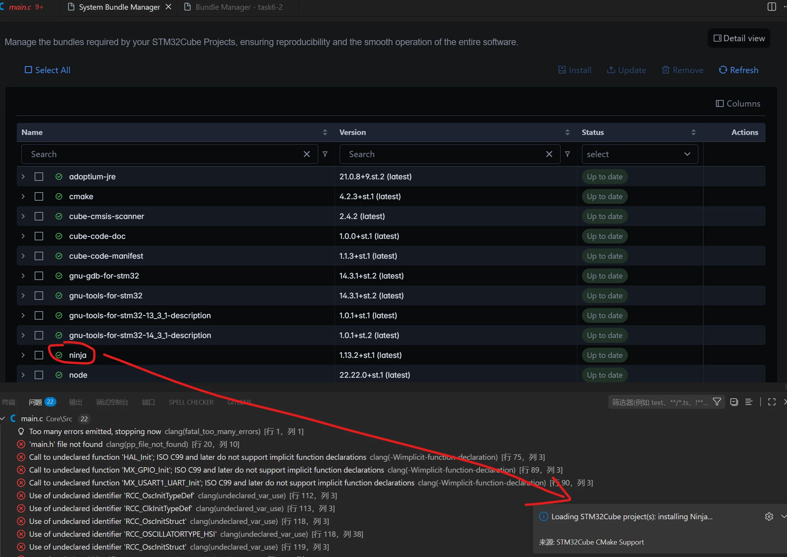Click the installed check icon for node
Viewport: 787px width, 557px height.
pyautogui.click(x=59, y=375)
